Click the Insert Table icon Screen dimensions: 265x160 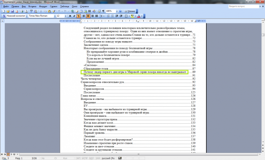(x=81, y=11)
